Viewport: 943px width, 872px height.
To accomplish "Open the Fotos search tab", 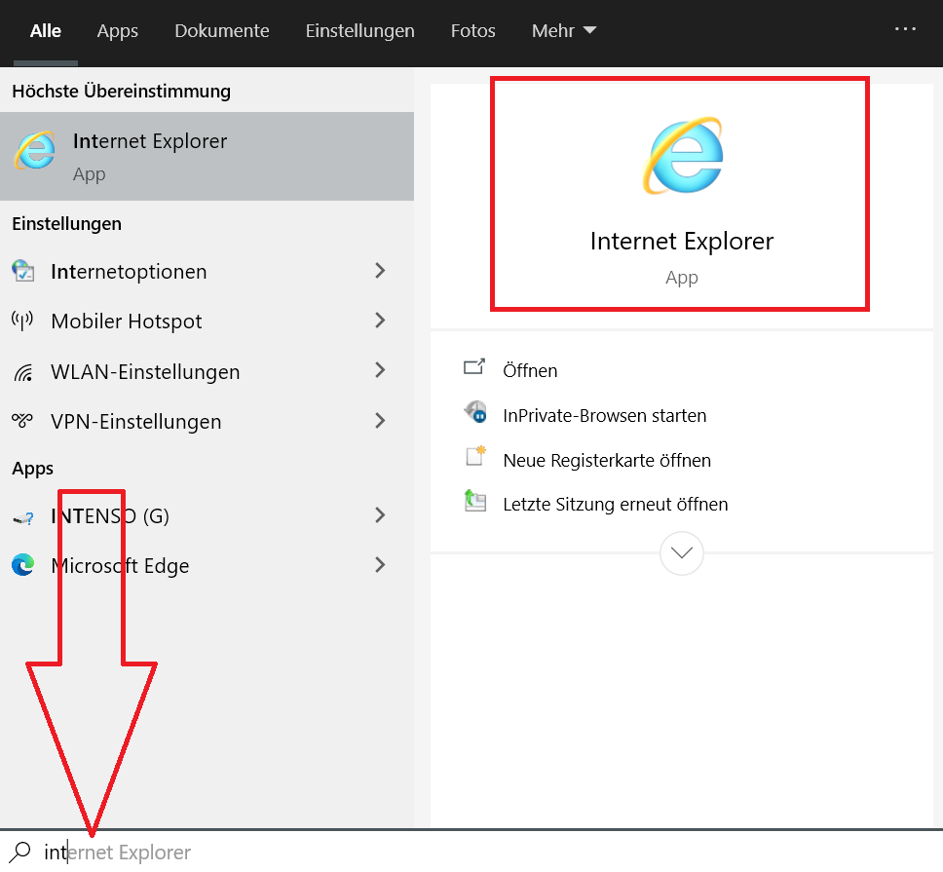I will 473,30.
